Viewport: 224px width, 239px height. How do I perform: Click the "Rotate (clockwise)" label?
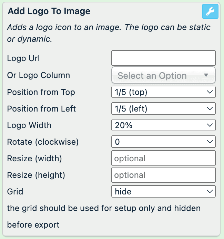coord(43,142)
